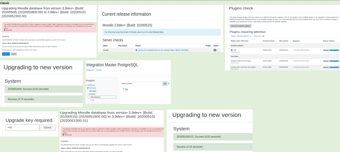
Task: Open the Release Notes link
Action: (x=158, y=32)
